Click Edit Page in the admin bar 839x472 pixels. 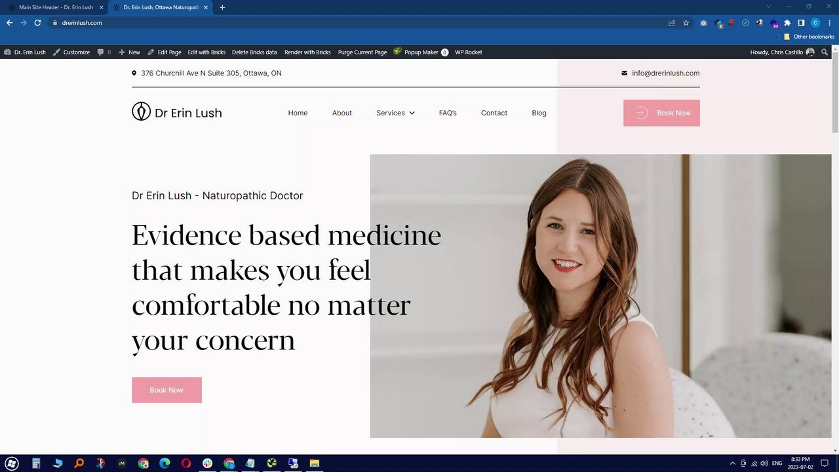[164, 52]
